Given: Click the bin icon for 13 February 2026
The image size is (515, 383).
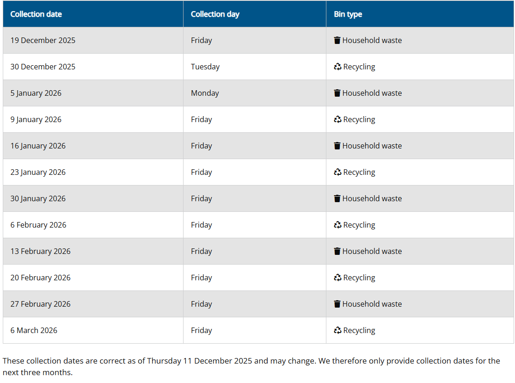Looking at the screenshot, I should pyautogui.click(x=337, y=251).
